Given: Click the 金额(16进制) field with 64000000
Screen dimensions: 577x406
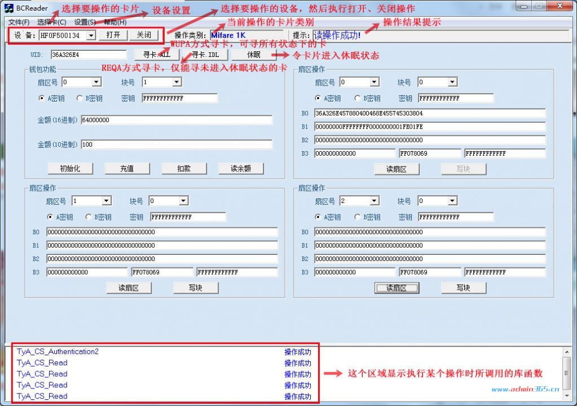Looking at the screenshot, I should point(177,120).
